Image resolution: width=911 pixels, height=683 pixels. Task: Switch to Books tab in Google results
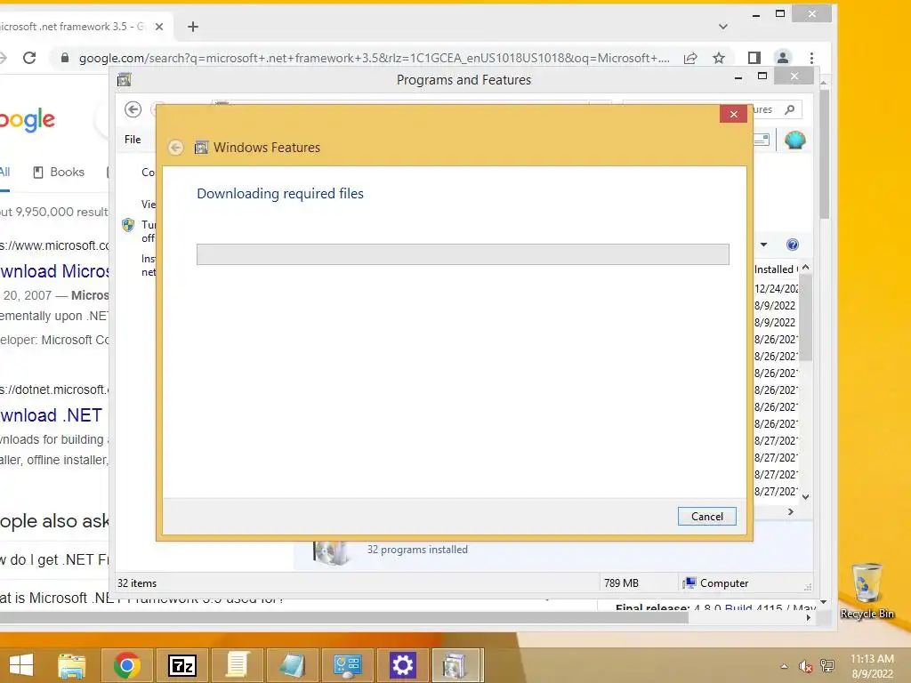59,172
